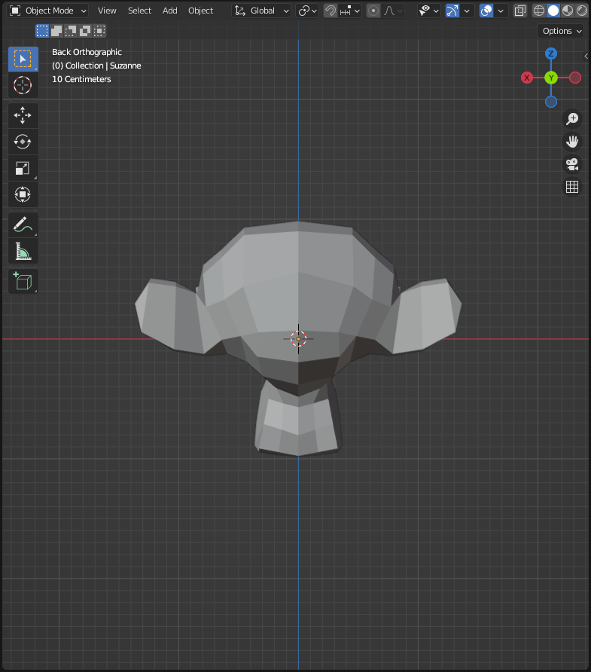Select the Annotate pencil tool
The width and height of the screenshot is (591, 672).
(23, 225)
